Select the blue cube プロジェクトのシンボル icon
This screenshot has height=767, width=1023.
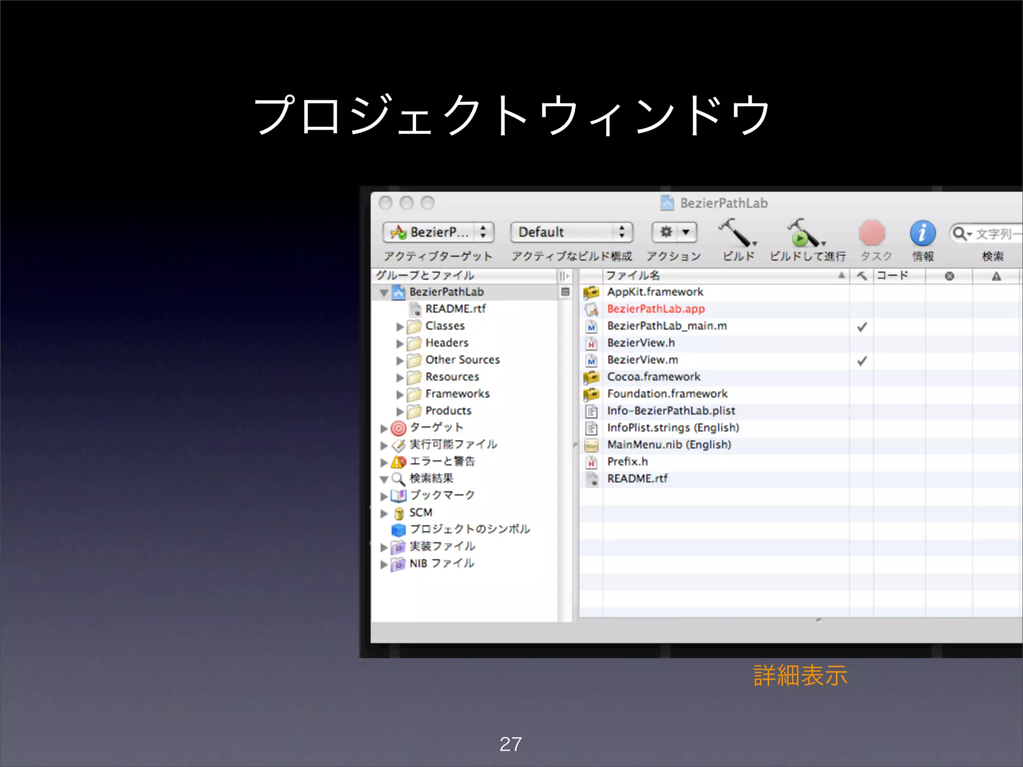(x=398, y=530)
